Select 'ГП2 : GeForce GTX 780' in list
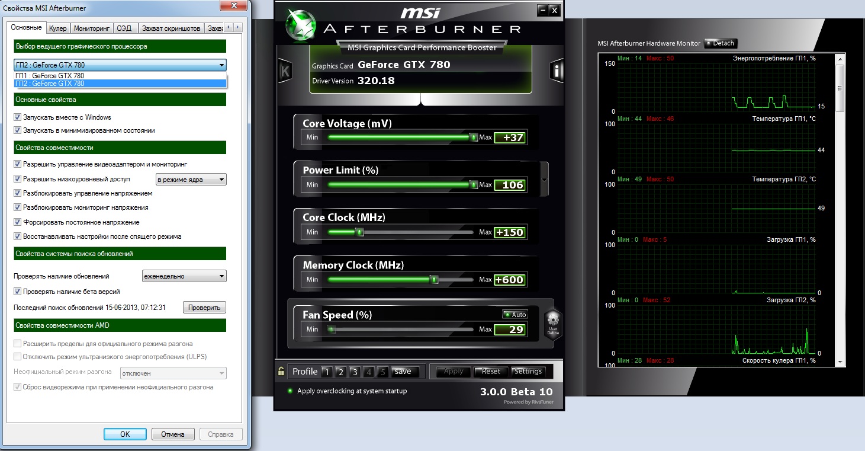 pyautogui.click(x=120, y=84)
